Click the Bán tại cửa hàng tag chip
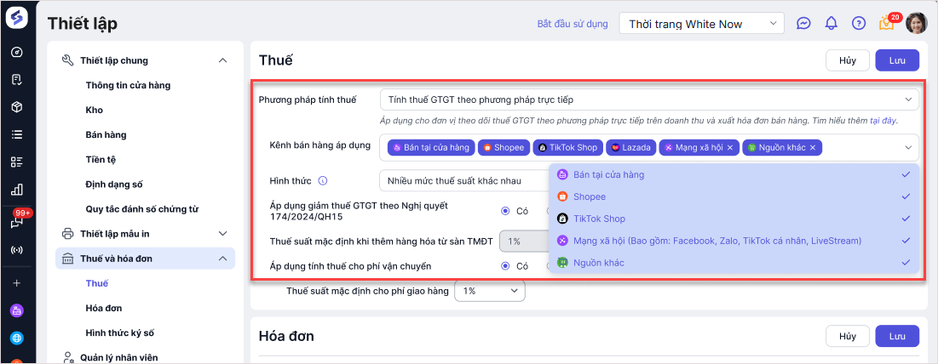Viewport: 938px width, 364px height. click(432, 148)
